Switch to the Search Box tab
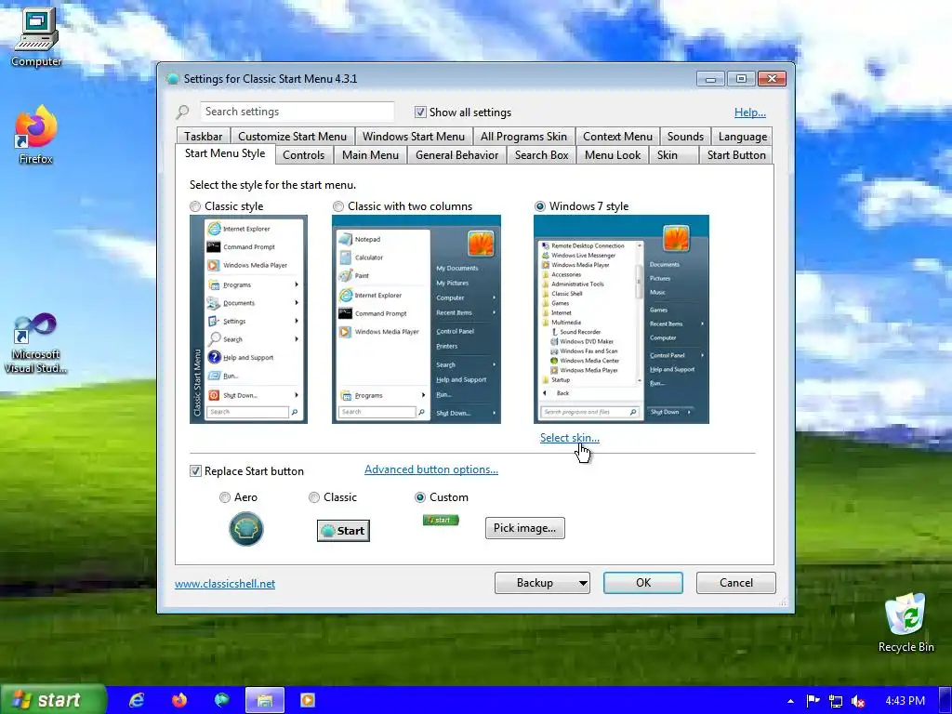 [x=542, y=155]
